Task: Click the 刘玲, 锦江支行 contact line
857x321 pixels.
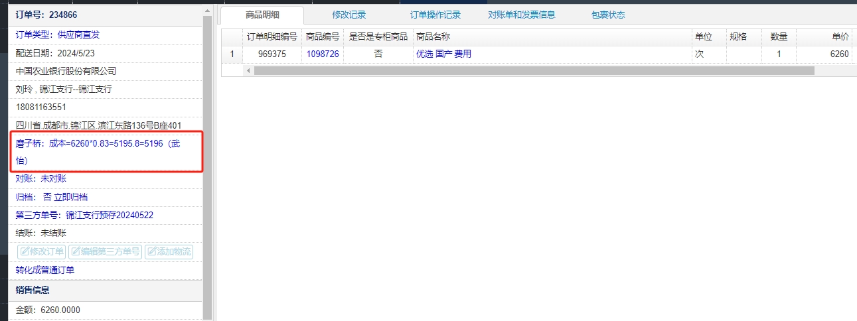Action: (64, 89)
